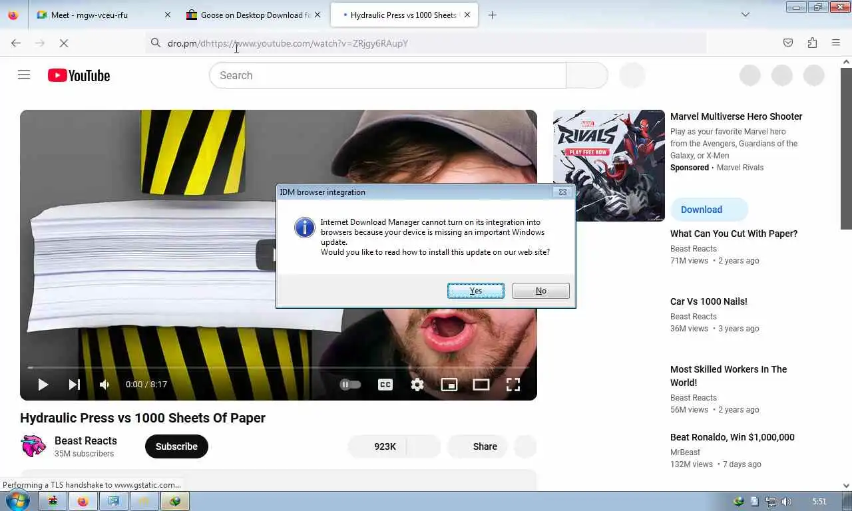Open the Firefox application menu
Screen dimensions: 852x511
836,43
